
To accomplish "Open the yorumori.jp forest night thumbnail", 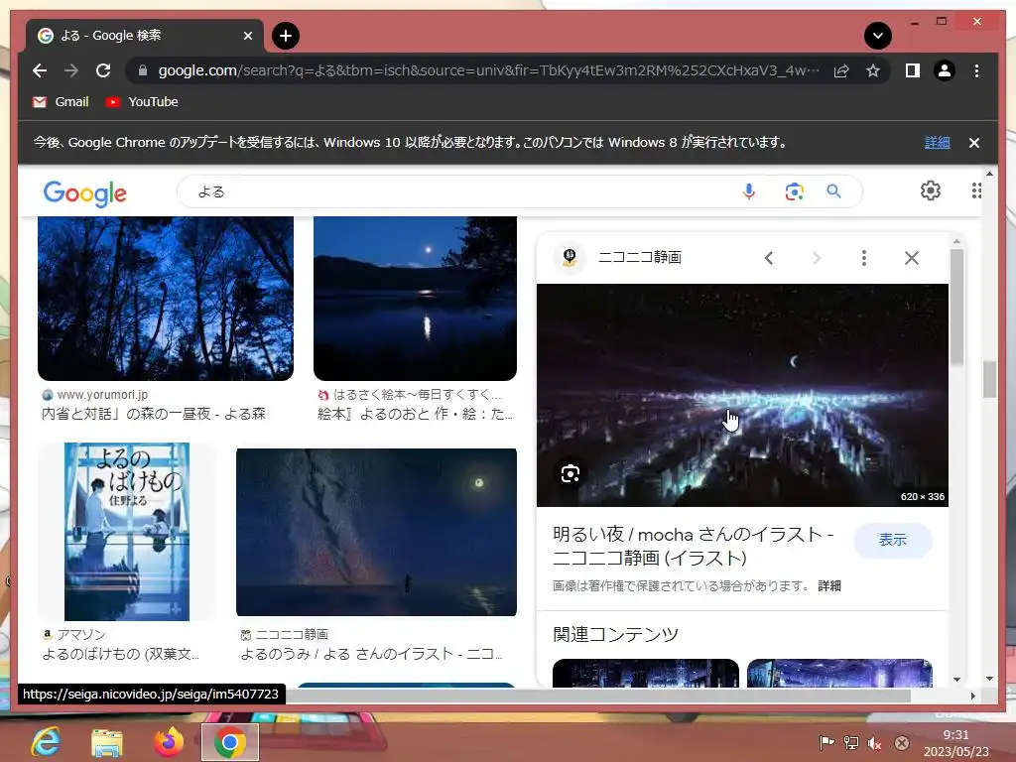I will 166,299.
